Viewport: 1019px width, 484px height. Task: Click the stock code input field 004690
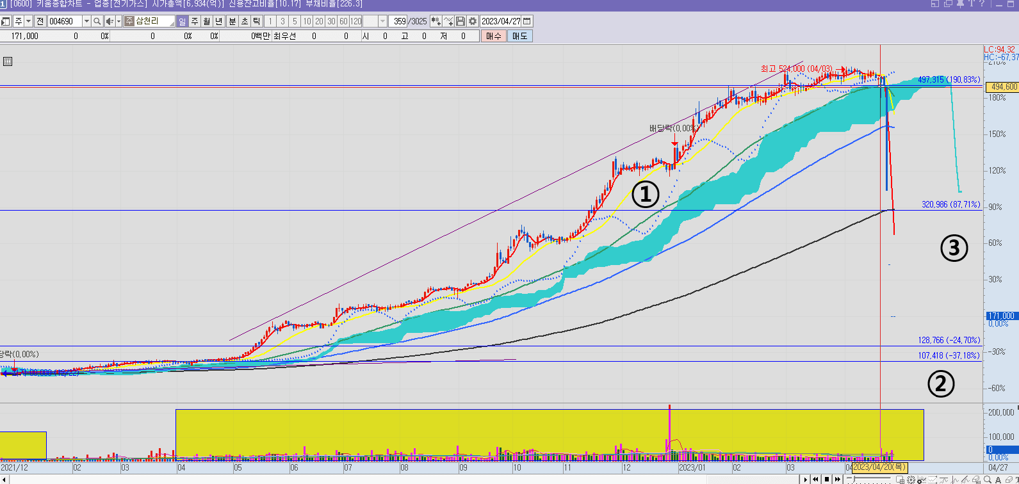point(65,21)
